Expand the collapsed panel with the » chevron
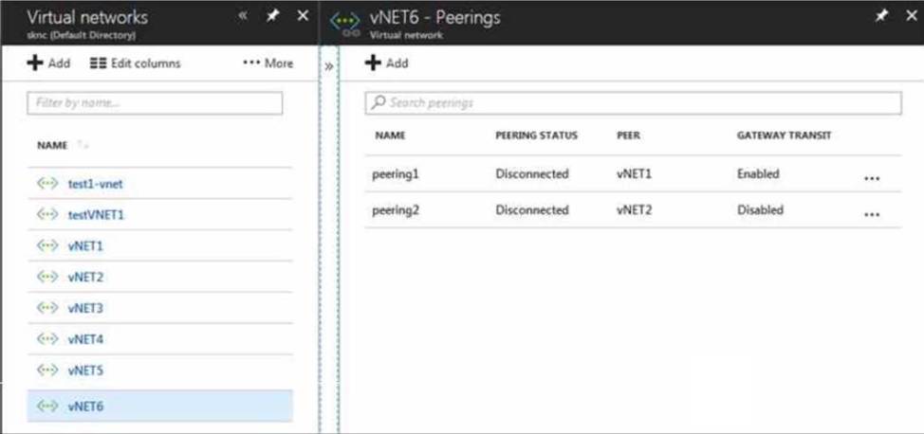924x434 pixels. (x=329, y=66)
